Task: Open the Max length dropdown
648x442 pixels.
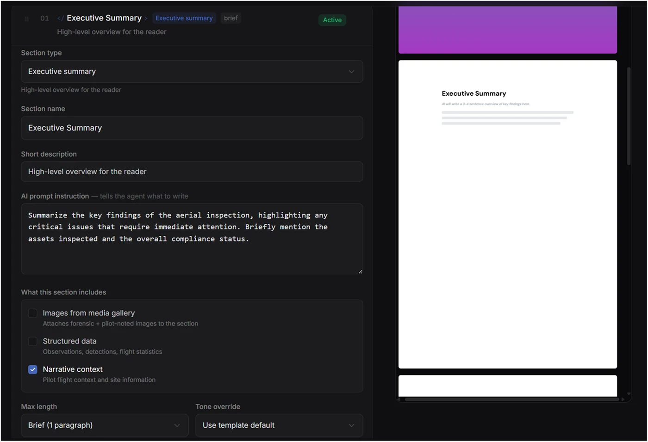Action: pyautogui.click(x=105, y=425)
